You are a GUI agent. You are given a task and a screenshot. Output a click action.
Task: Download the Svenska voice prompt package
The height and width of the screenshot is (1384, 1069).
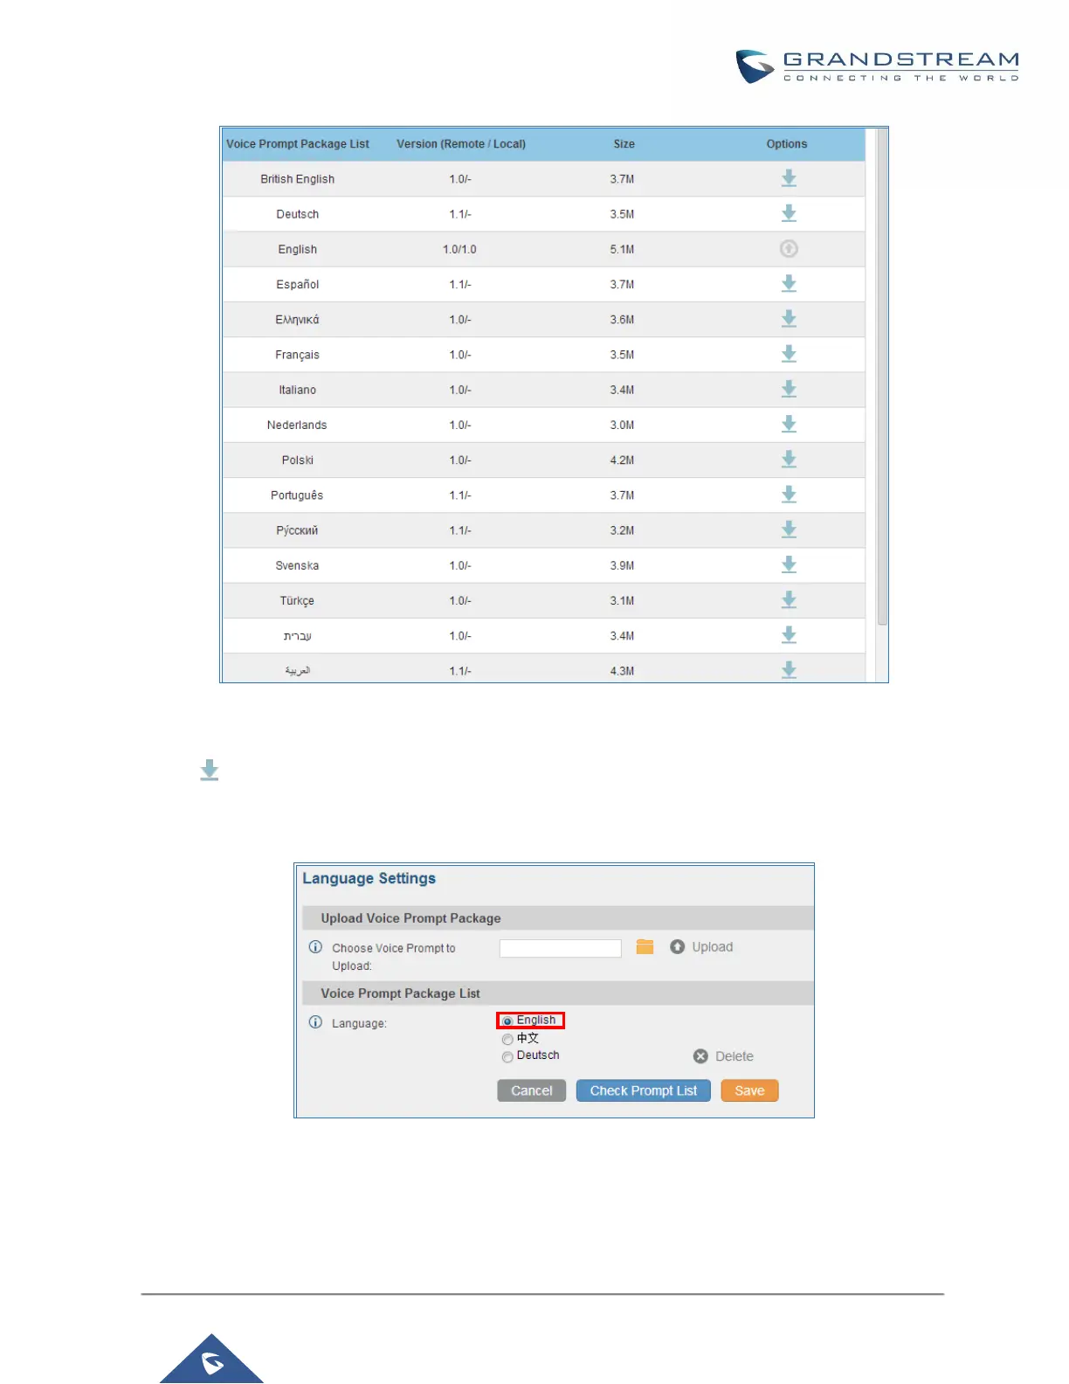(x=789, y=564)
